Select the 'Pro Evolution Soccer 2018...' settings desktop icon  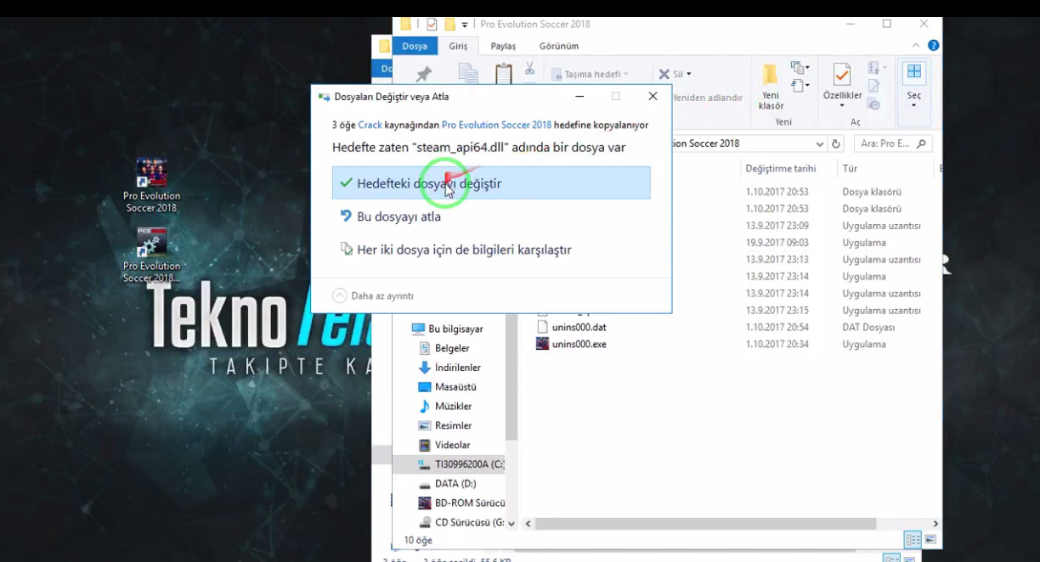(151, 256)
